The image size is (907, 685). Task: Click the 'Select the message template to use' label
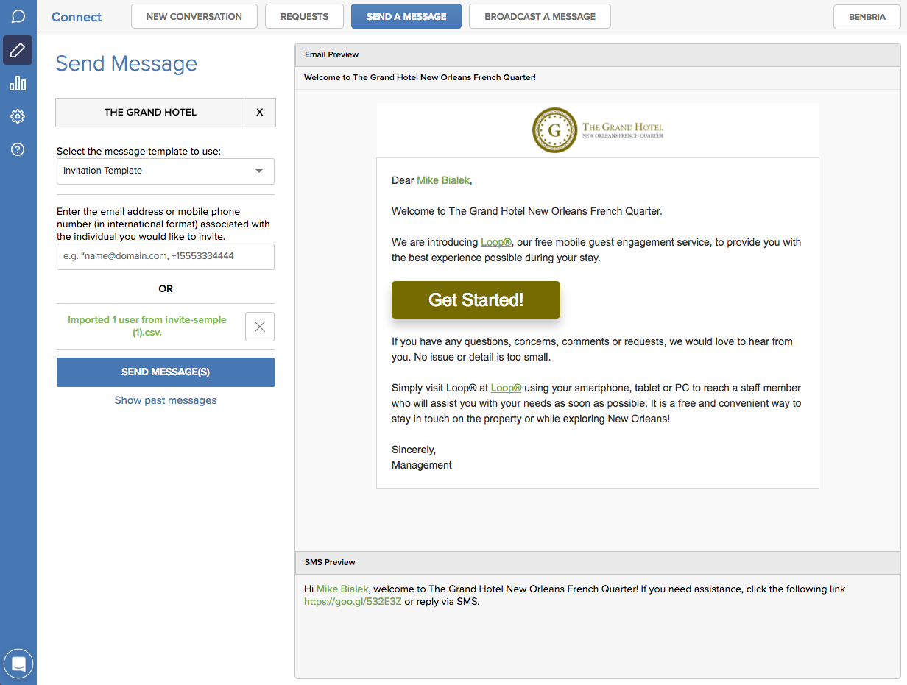[138, 152]
